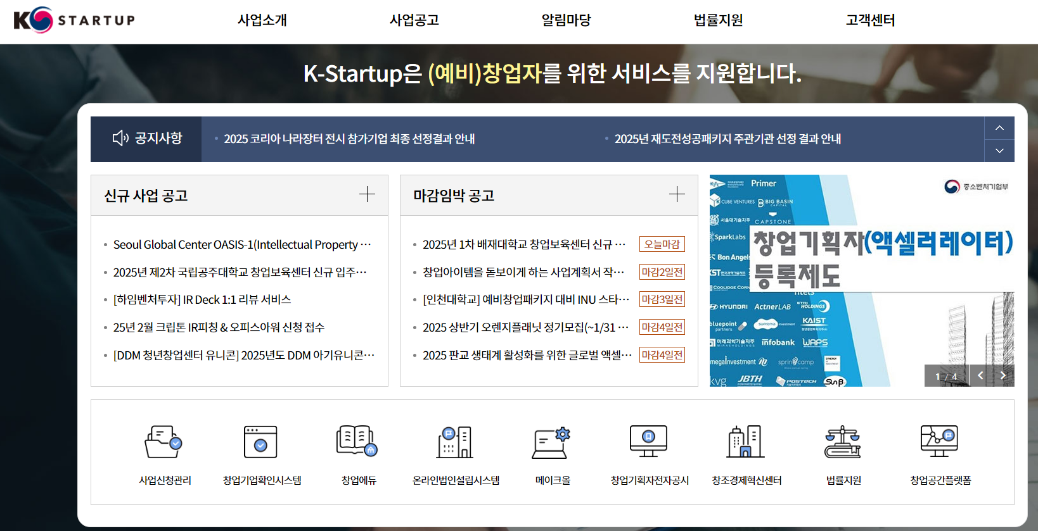Click the 창업공간플랫폼 label
1038x531 pixels.
pyautogui.click(x=940, y=480)
